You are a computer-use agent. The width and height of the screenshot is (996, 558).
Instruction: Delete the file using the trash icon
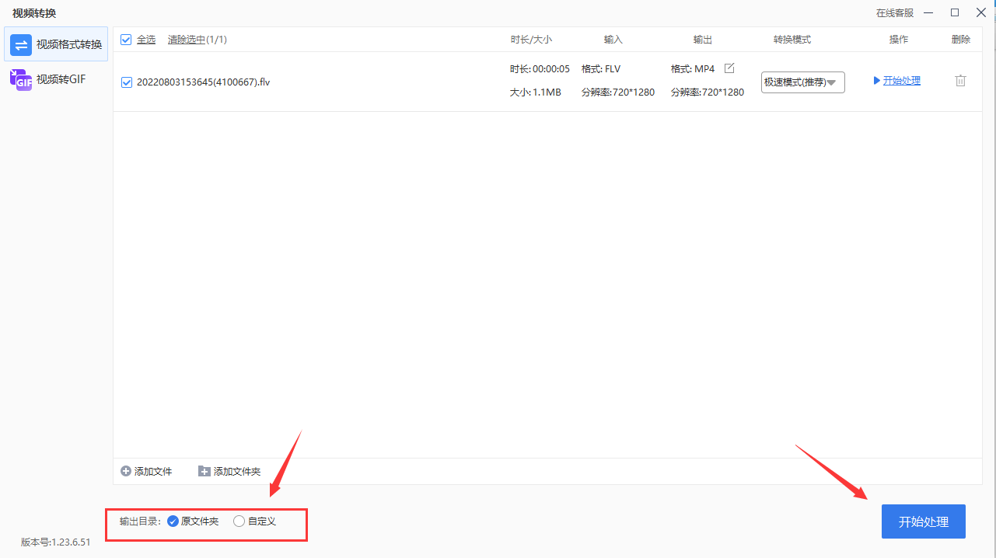[x=961, y=81]
